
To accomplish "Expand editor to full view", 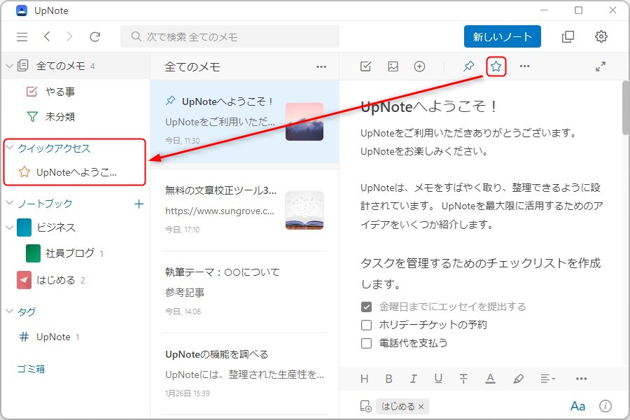I will tap(601, 66).
